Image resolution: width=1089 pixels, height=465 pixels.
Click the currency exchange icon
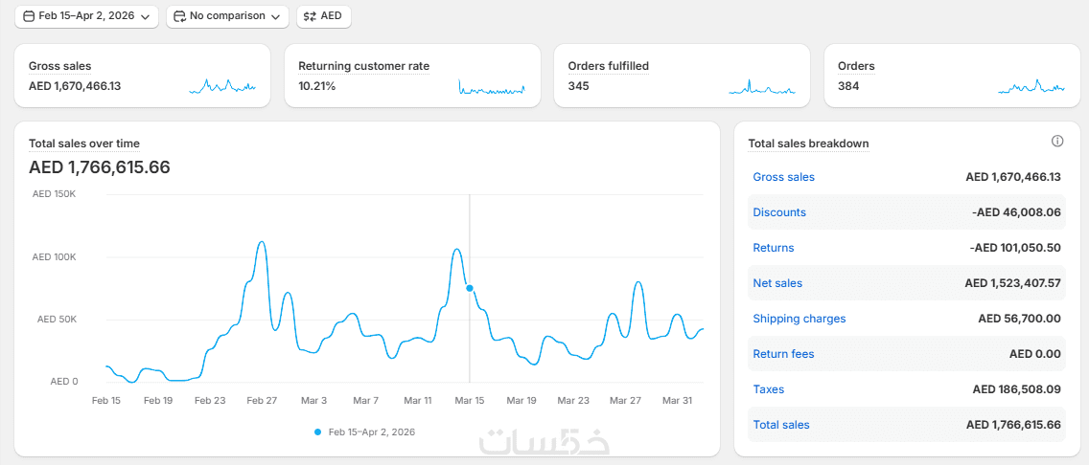click(310, 16)
